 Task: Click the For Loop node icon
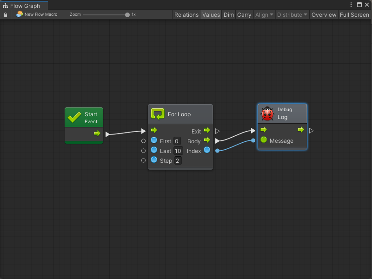(x=158, y=114)
